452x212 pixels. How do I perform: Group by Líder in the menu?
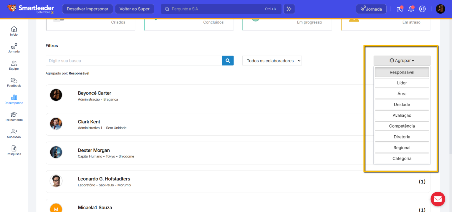pyautogui.click(x=402, y=83)
